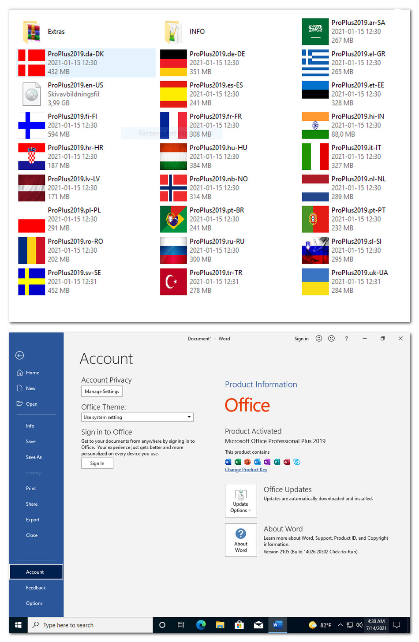Viewport: 419px width, 642px height.
Task: Select the ProPlus2019.fr-FR file name
Action: click(216, 116)
